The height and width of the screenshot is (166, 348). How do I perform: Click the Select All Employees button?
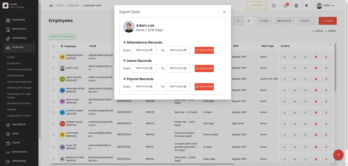pos(62,37)
